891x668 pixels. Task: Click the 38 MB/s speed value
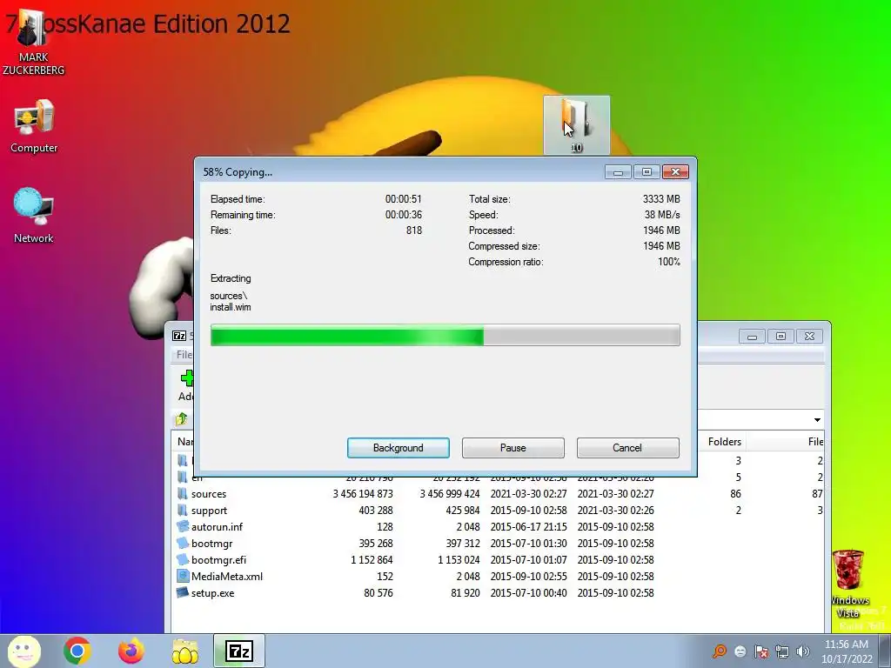point(662,215)
